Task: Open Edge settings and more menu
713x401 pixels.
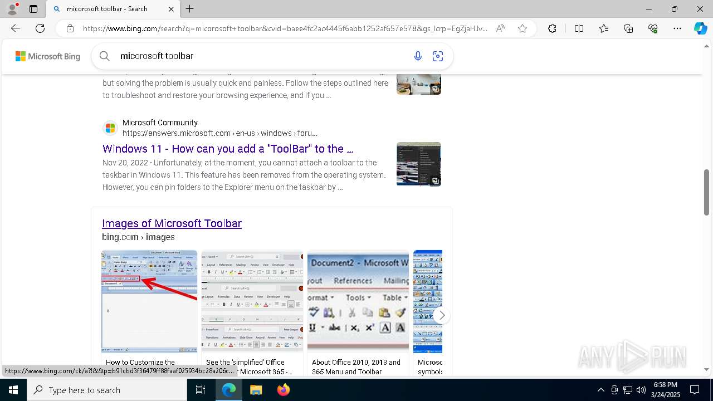Action: tap(677, 28)
